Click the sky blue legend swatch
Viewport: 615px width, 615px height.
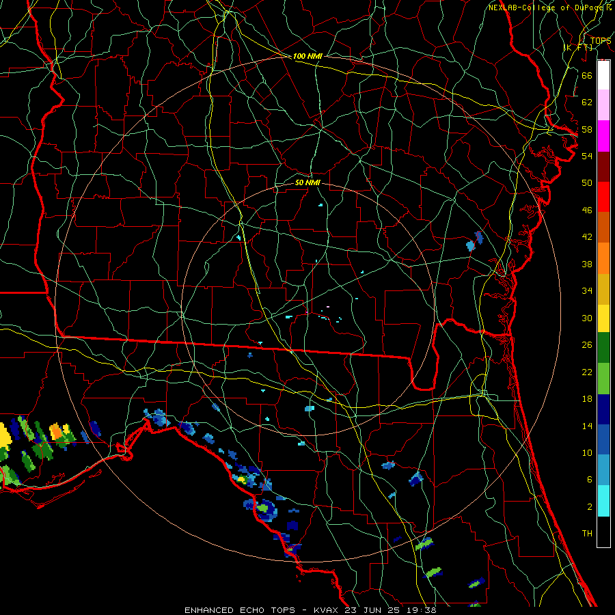click(x=603, y=470)
